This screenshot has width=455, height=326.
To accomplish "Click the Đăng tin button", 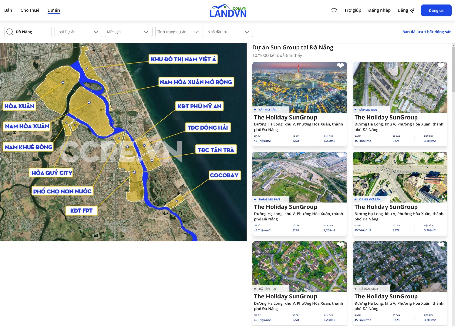I will pos(436,10).
